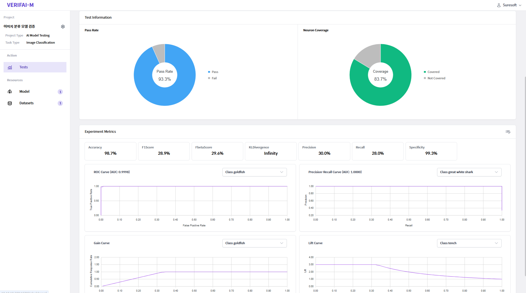Open the Suresoft account menu
The width and height of the screenshot is (526, 293).
point(512,5)
